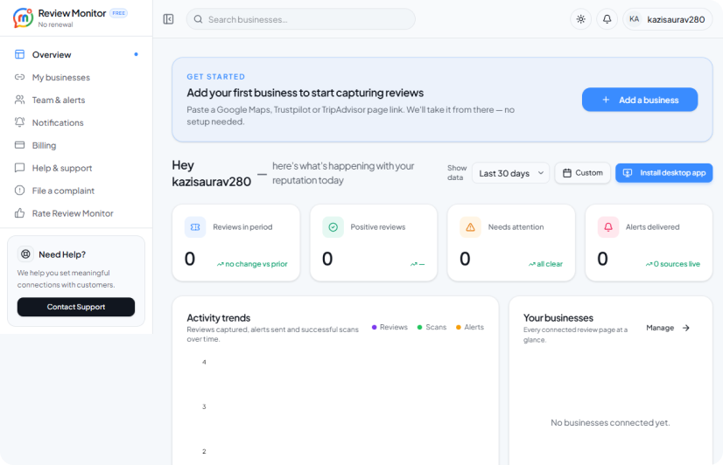Collapse the sidebar using the panel toggle icon
The height and width of the screenshot is (465, 723).
pos(168,19)
